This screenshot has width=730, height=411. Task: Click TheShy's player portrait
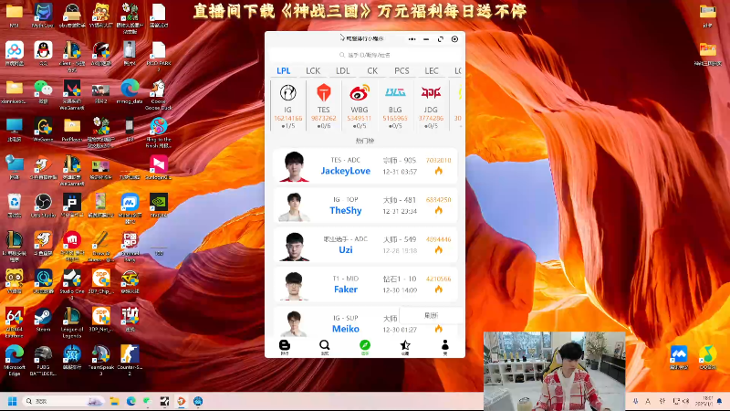(x=294, y=206)
